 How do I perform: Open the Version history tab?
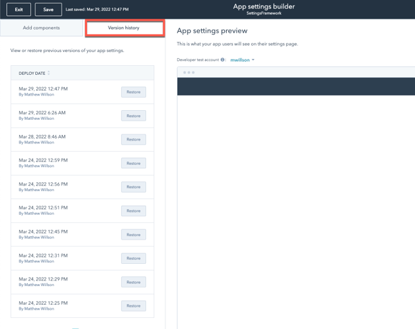click(124, 28)
